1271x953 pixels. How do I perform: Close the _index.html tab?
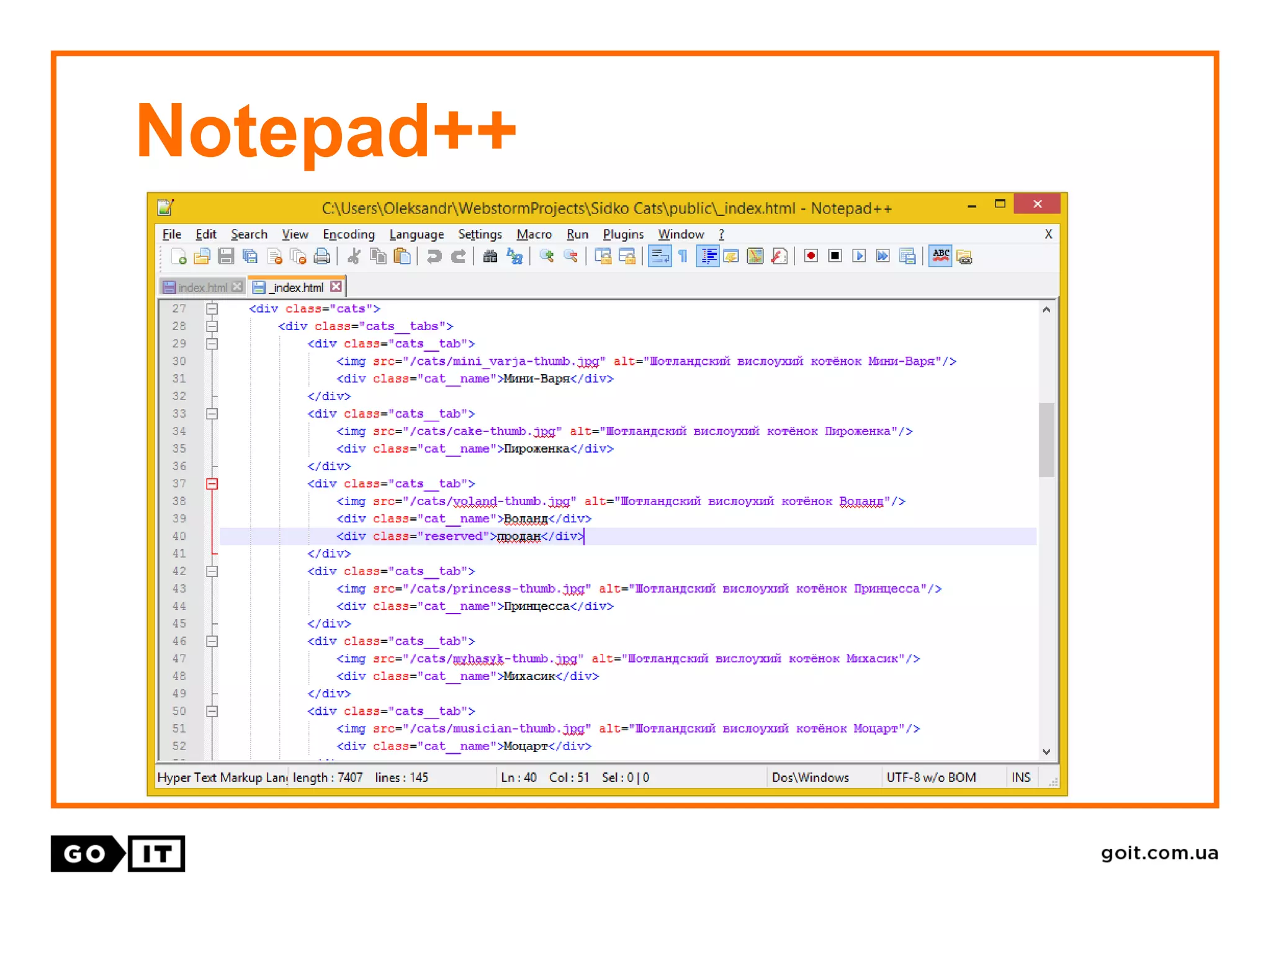(336, 287)
